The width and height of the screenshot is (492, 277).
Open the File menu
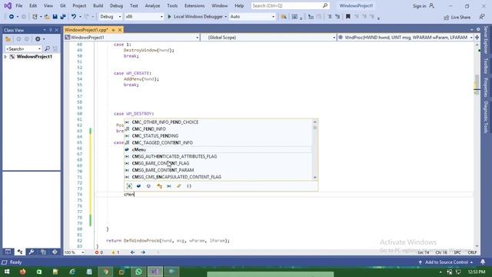pyautogui.click(x=18, y=5)
